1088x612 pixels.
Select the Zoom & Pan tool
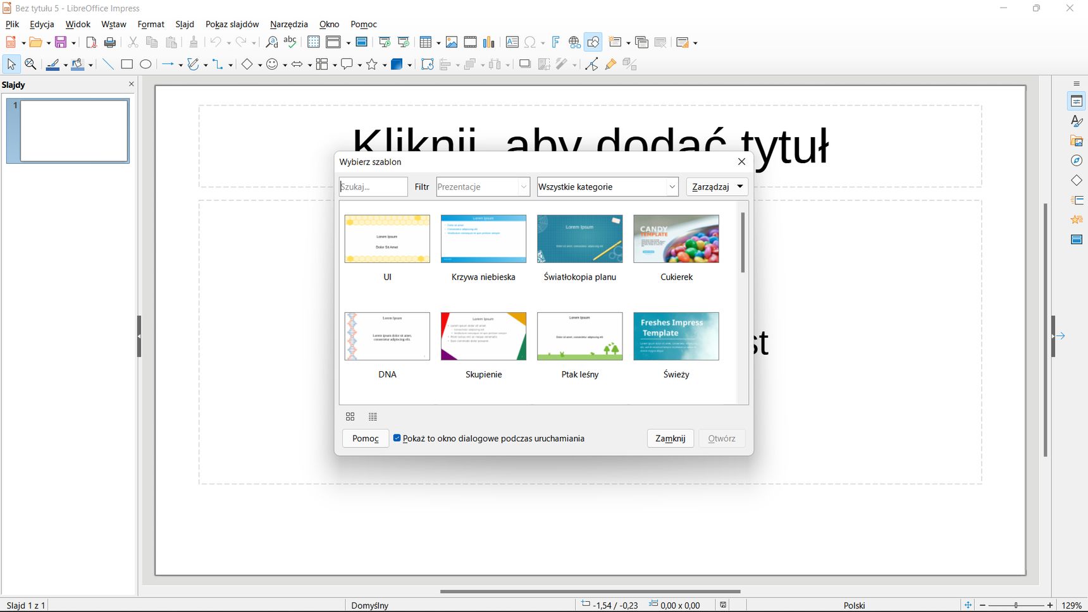coord(30,64)
